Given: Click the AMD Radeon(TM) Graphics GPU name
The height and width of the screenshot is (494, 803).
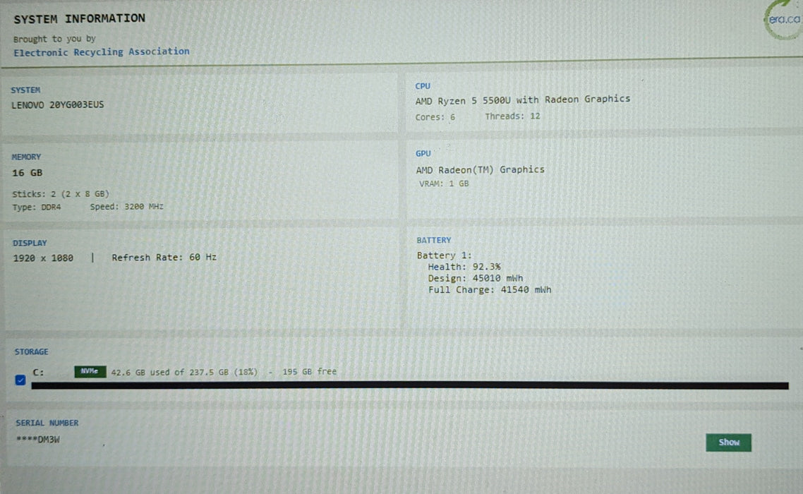Looking at the screenshot, I should 480,169.
